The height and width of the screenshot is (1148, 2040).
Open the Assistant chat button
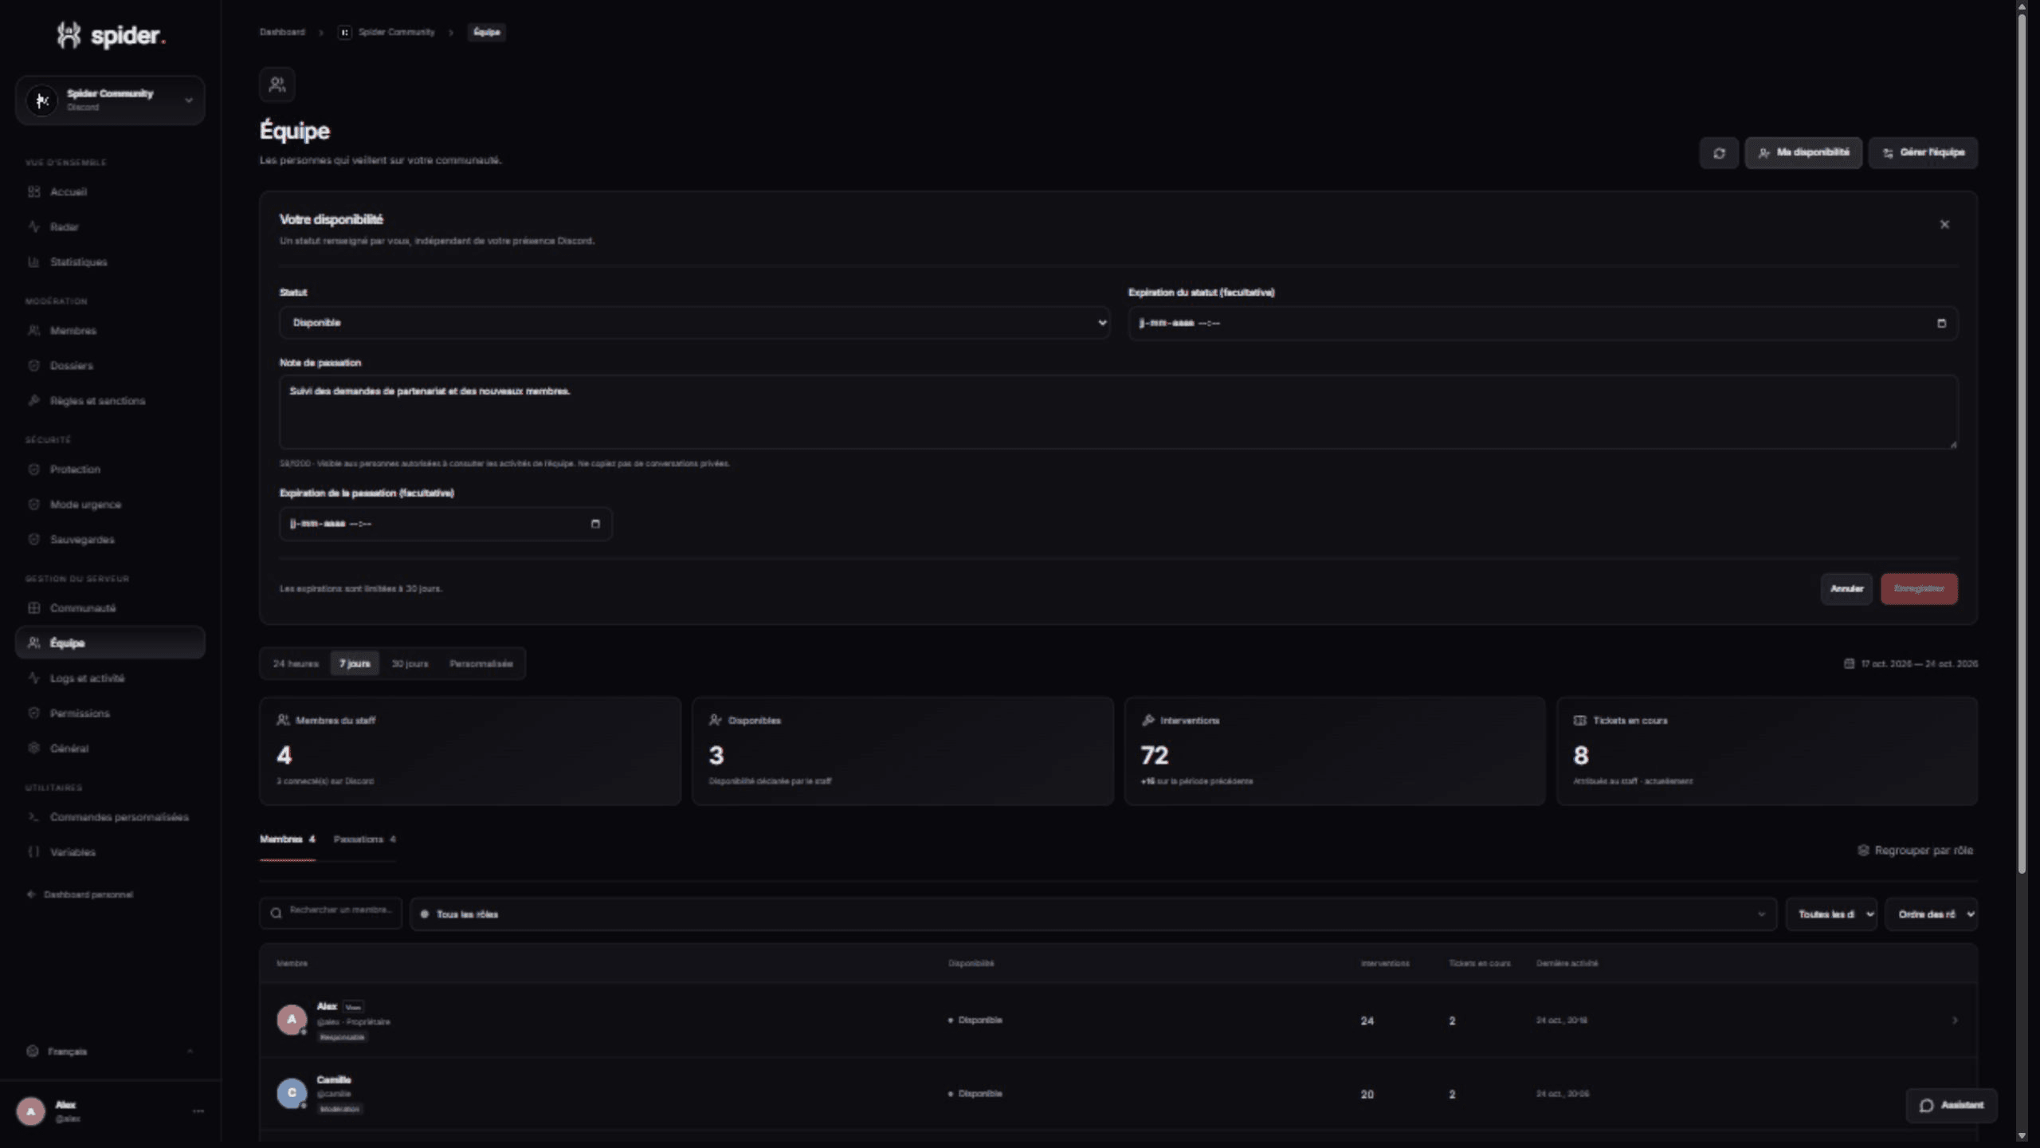[1952, 1105]
